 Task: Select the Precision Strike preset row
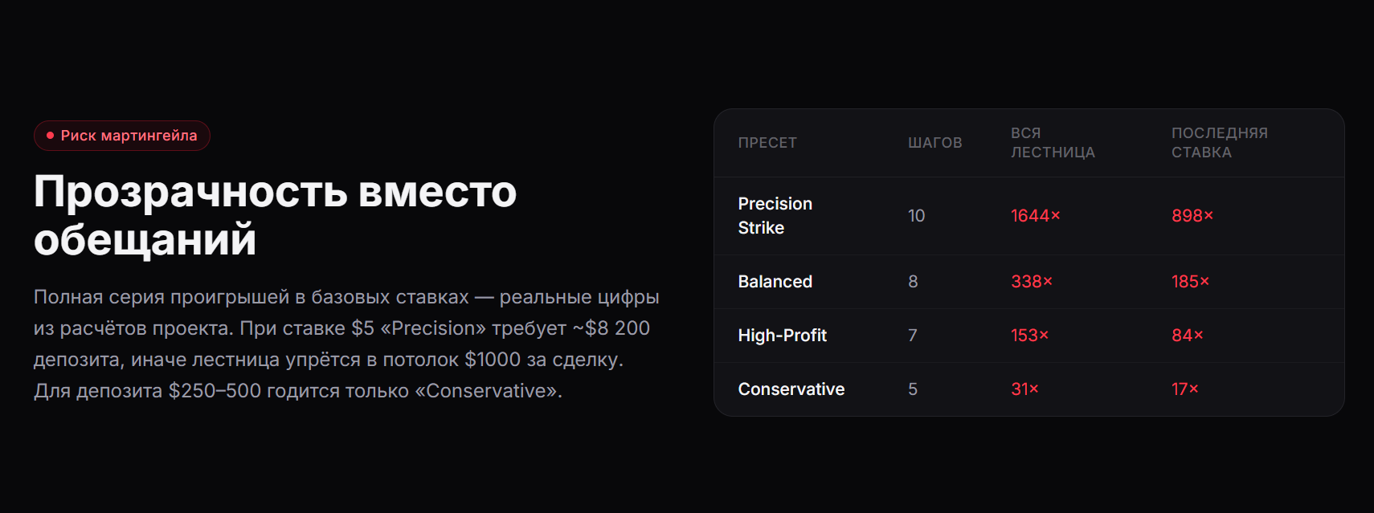tap(1029, 216)
